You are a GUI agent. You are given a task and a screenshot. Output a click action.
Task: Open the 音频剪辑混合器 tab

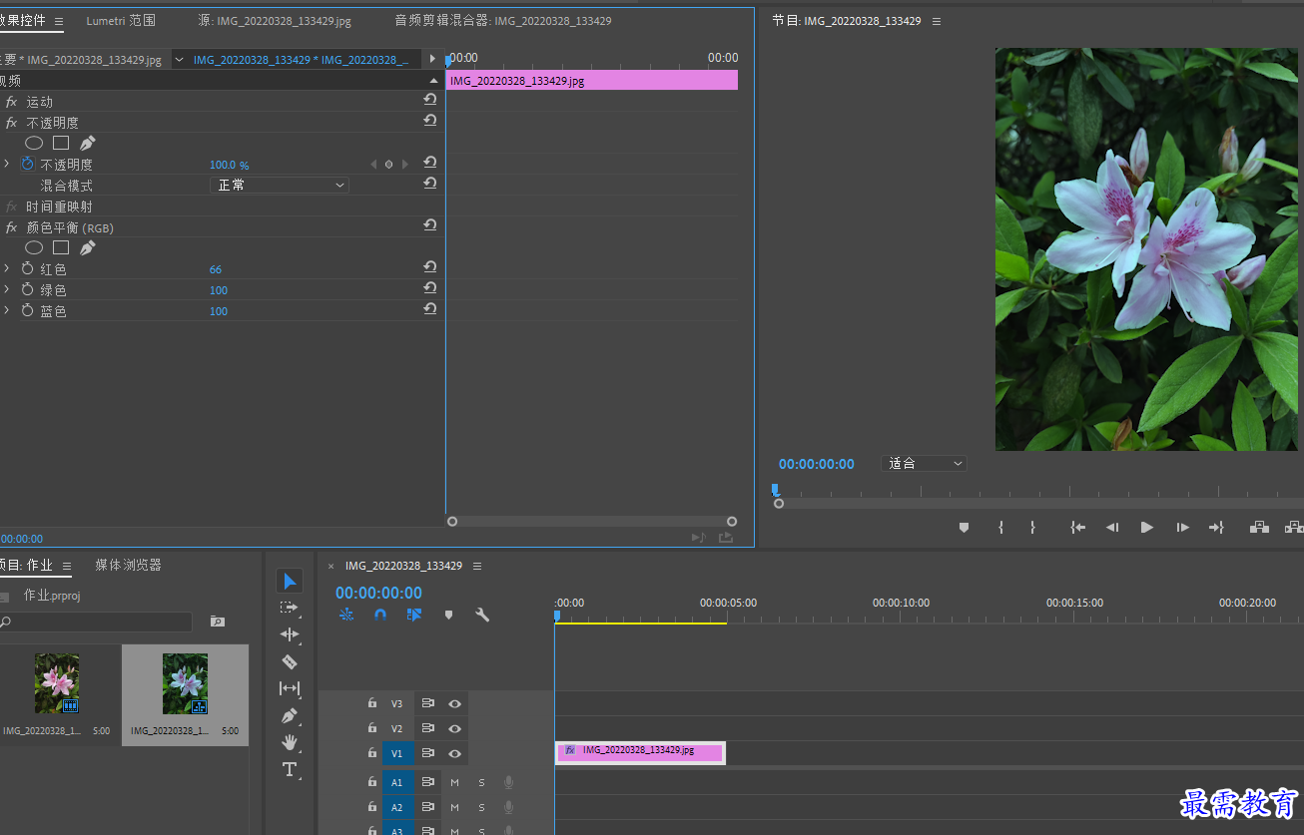click(x=503, y=21)
